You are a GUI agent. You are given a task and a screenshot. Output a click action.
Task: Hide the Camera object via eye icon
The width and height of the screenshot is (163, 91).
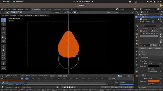(161, 22)
